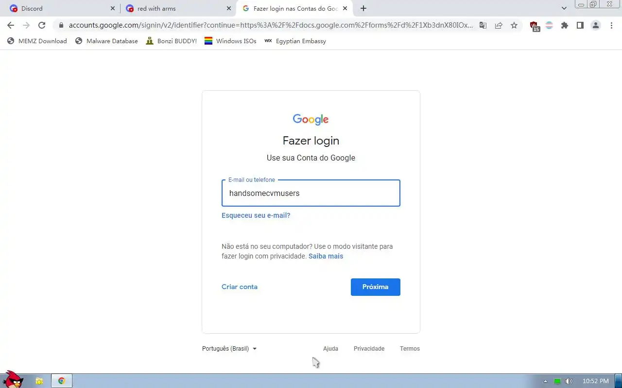Open the Extensions puzzle icon
The height and width of the screenshot is (388, 622).
point(565,25)
